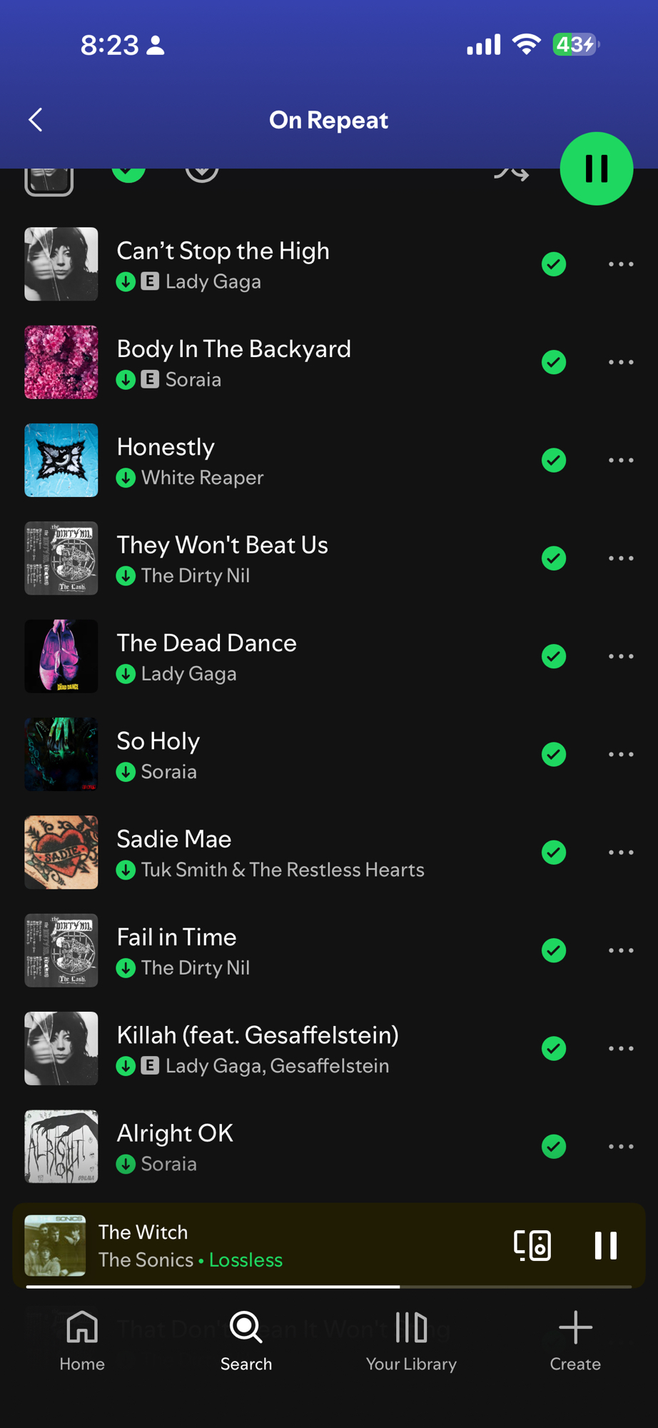Open the So Holy album artwork
Screen dimensions: 658x1428
[61, 754]
